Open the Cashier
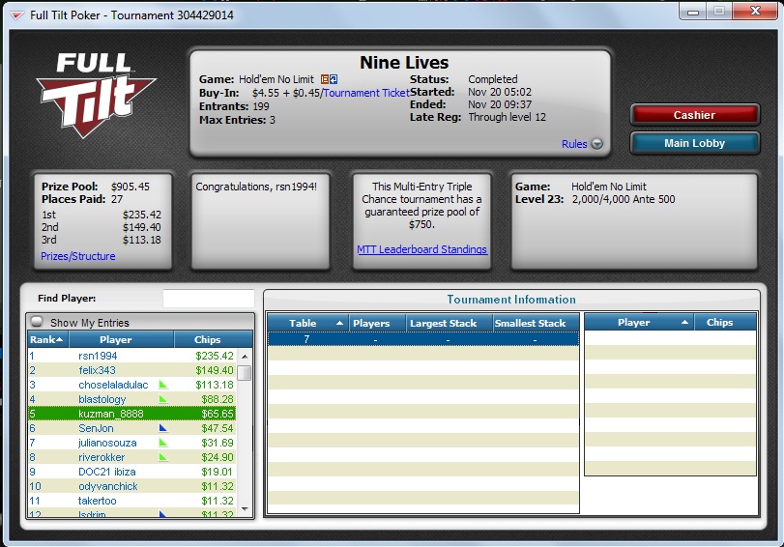The image size is (784, 547). [x=694, y=115]
